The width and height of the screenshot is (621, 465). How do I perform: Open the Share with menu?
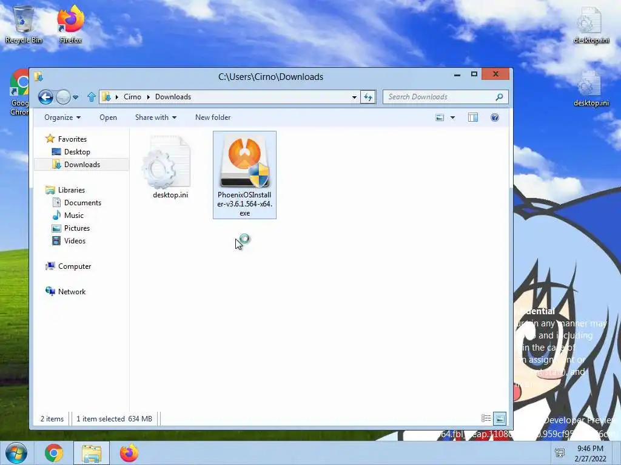point(156,117)
